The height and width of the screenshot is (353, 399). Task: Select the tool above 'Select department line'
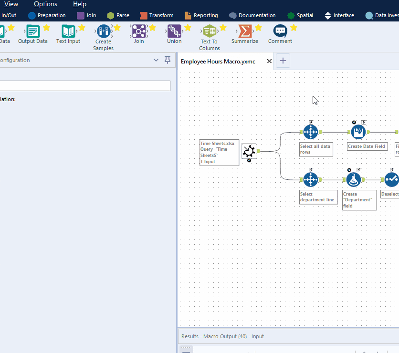coord(310,180)
